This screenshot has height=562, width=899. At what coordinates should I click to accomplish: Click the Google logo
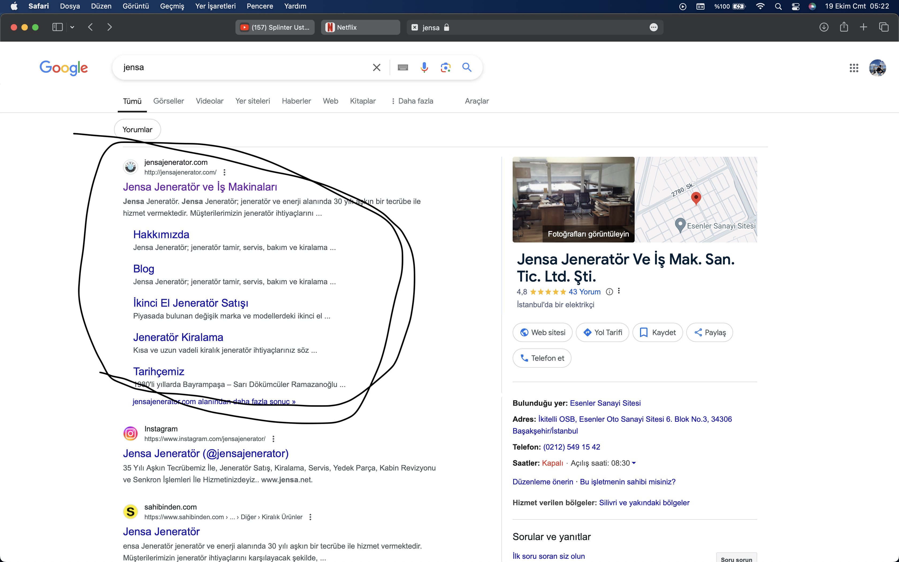pos(63,68)
